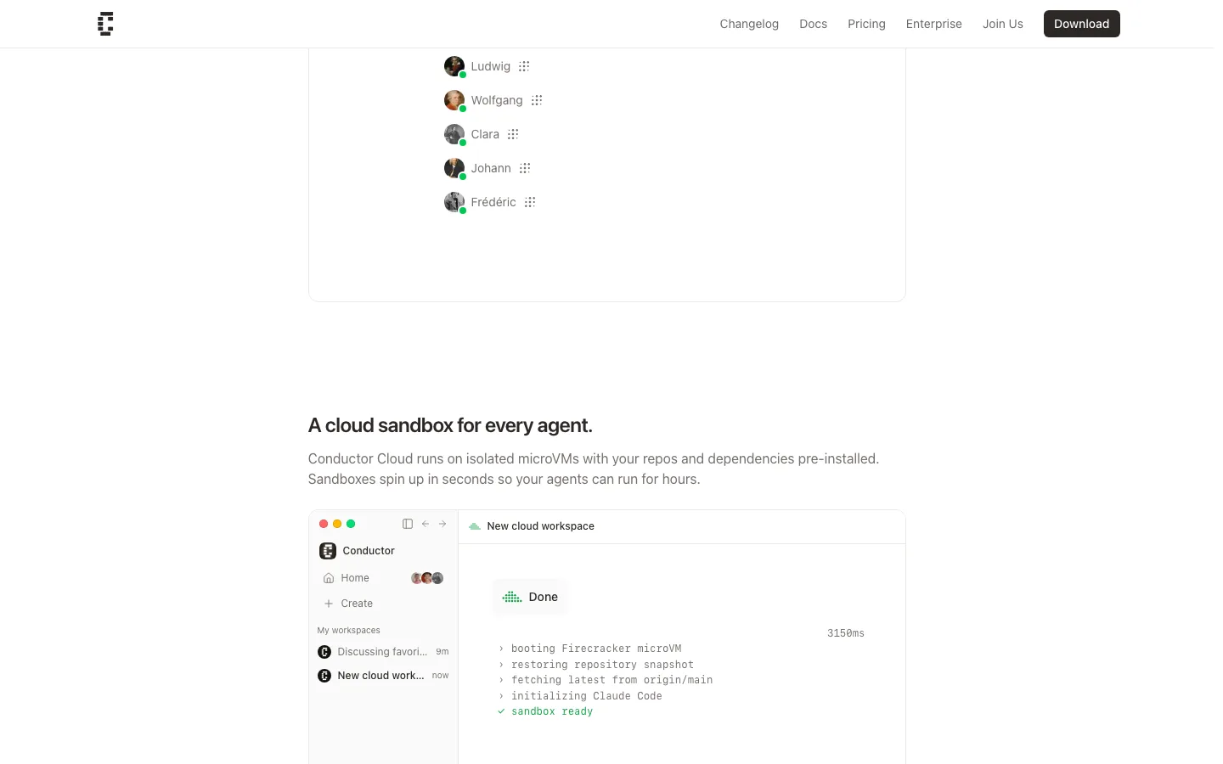Image resolution: width=1223 pixels, height=764 pixels.
Task: Click the dotted grid icon next to Ludwig
Action: (x=524, y=66)
